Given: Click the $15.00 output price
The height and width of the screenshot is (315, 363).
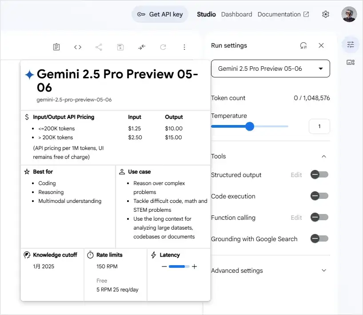Looking at the screenshot, I should pos(173,137).
